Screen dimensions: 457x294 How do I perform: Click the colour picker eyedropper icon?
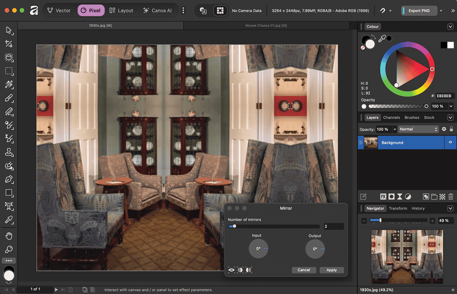click(x=382, y=39)
